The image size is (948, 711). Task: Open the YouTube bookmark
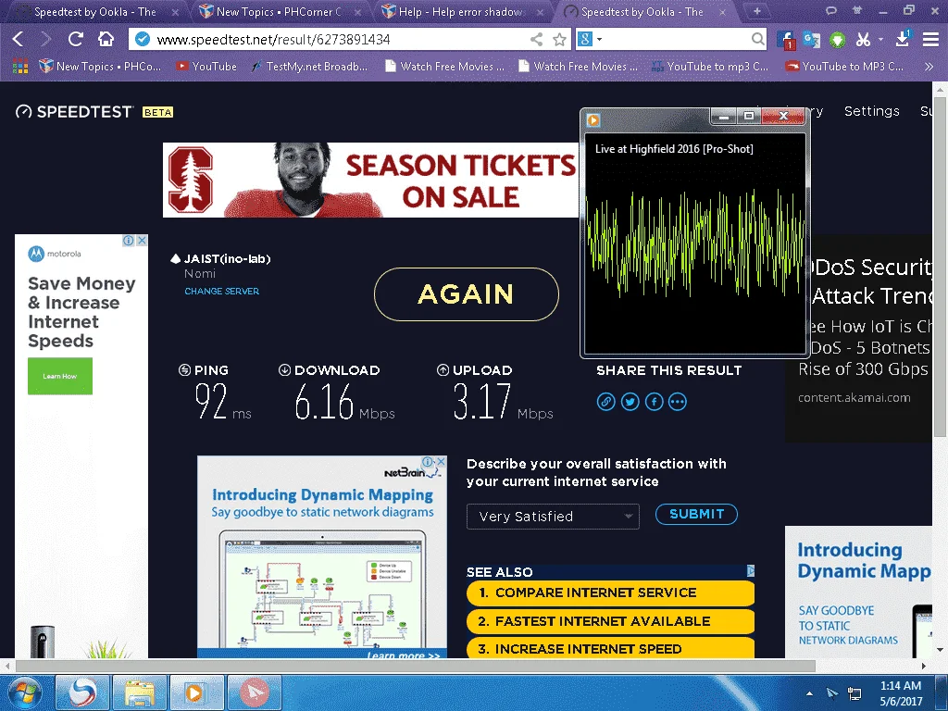206,67
